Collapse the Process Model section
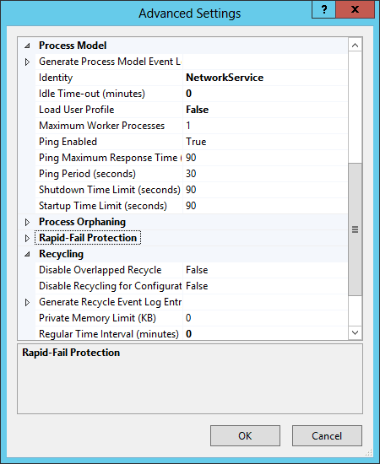Viewport: 380px width, 464px height. (x=27, y=46)
